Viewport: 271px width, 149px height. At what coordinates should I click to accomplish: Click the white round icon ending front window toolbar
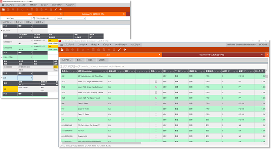pos(124,50)
